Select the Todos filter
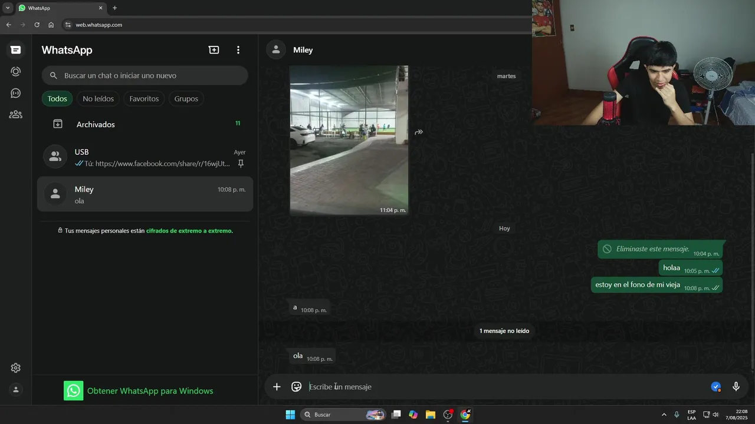 pos(57,99)
